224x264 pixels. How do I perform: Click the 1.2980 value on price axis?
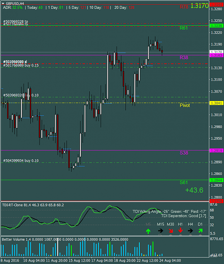(216, 127)
